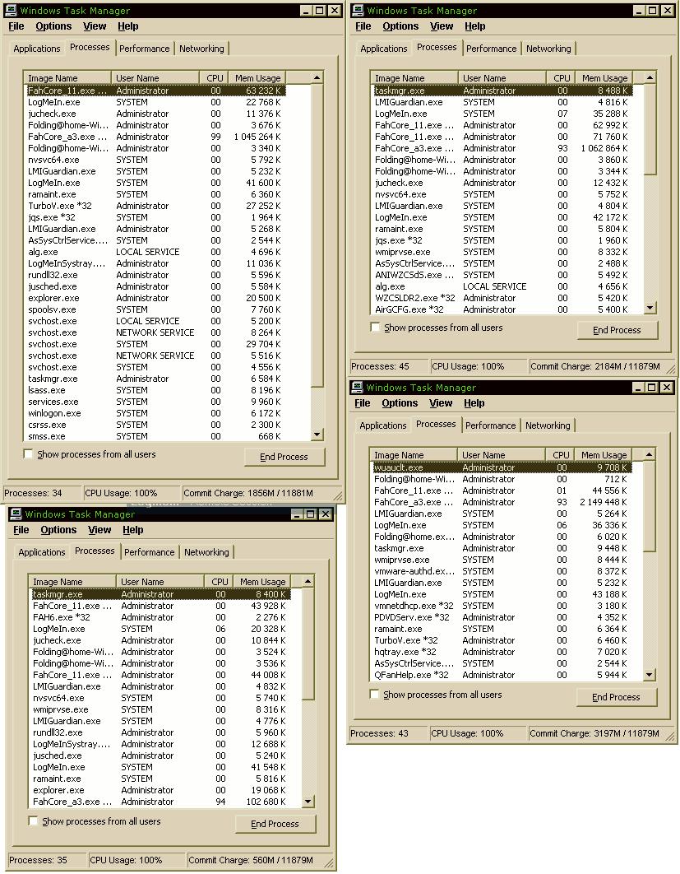Click 'Commit Charge: 3197M / 11879M' status text

coord(594,733)
